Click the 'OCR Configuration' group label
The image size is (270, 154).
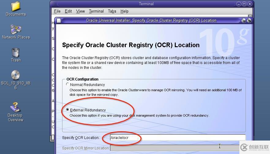[82, 79]
